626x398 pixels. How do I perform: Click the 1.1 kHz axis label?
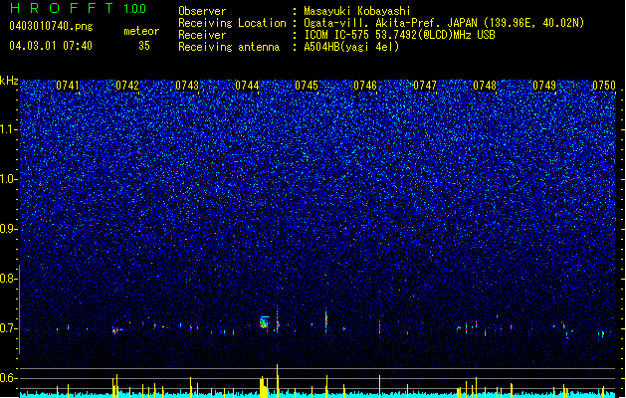click(8, 129)
